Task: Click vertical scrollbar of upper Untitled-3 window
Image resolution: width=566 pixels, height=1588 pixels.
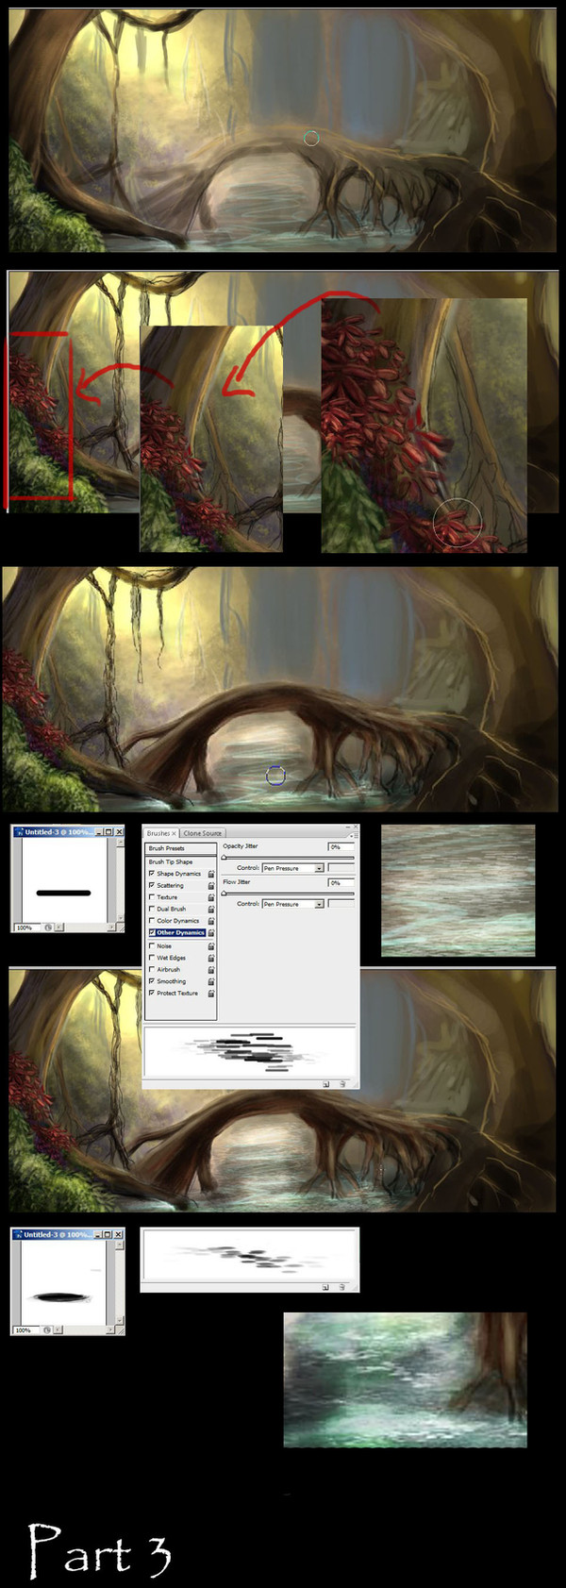Action: (x=120, y=880)
